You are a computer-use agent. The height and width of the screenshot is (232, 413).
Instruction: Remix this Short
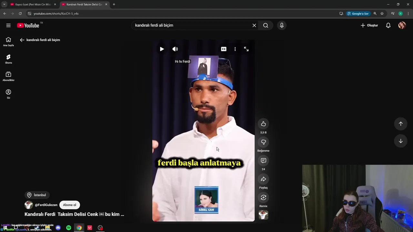(263, 198)
